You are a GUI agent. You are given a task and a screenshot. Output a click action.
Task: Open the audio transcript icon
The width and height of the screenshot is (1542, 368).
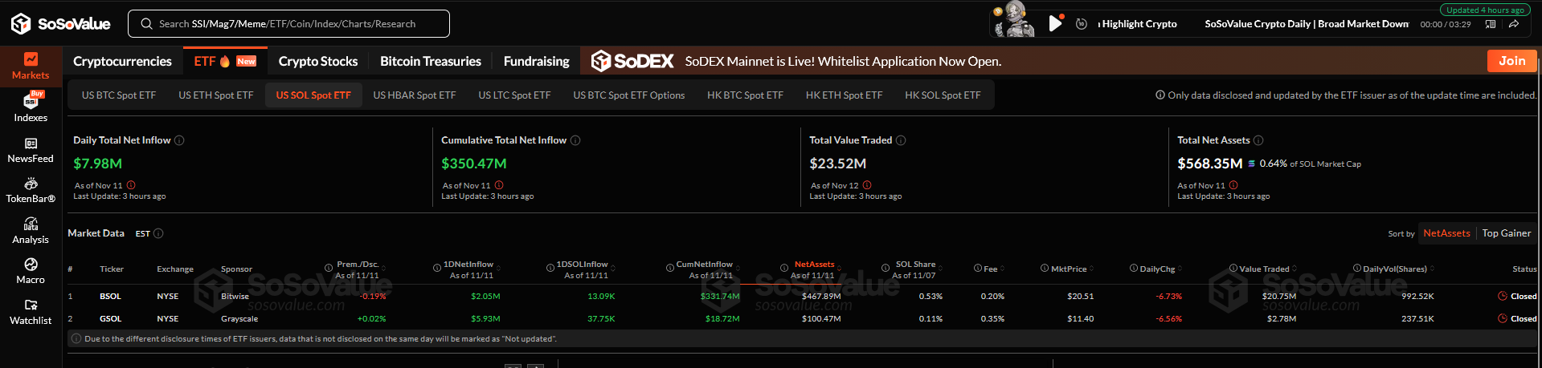(x=1491, y=24)
